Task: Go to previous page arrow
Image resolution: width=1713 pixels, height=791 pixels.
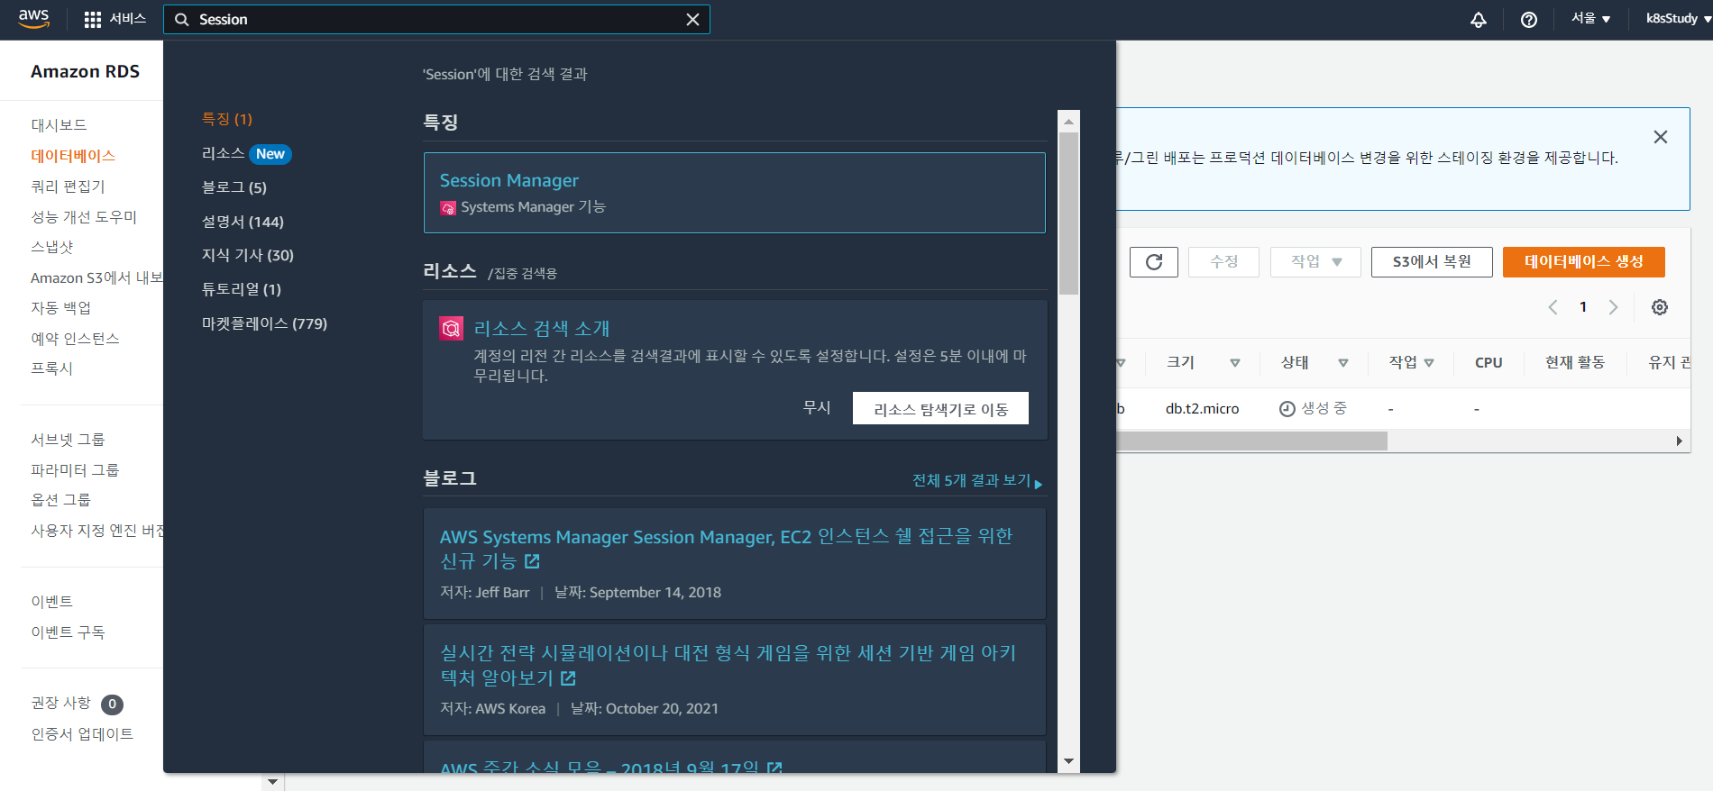Action: tap(1553, 307)
